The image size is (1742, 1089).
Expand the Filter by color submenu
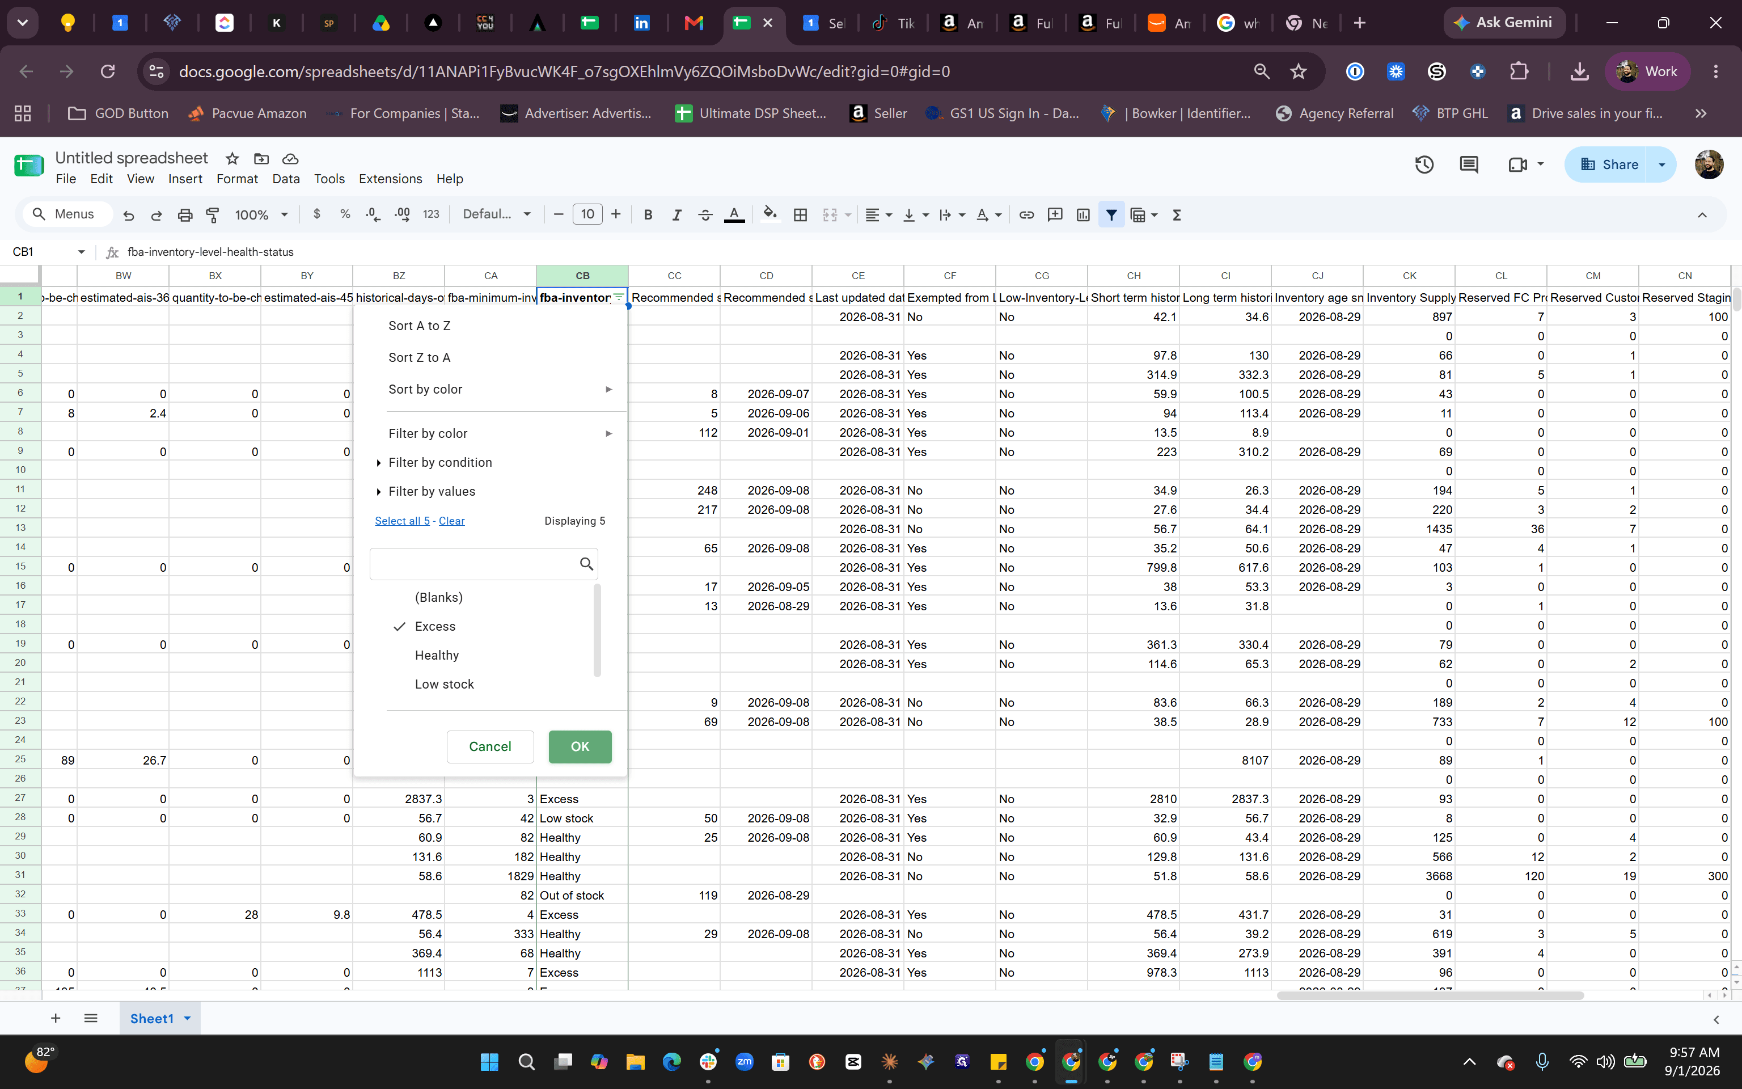pos(499,433)
